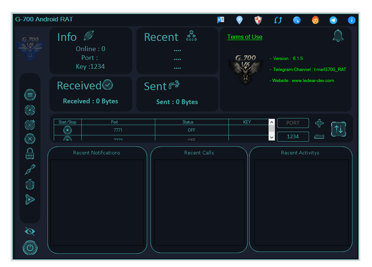
Task: Refresh using the sync arrows icon
Action: tap(278, 20)
